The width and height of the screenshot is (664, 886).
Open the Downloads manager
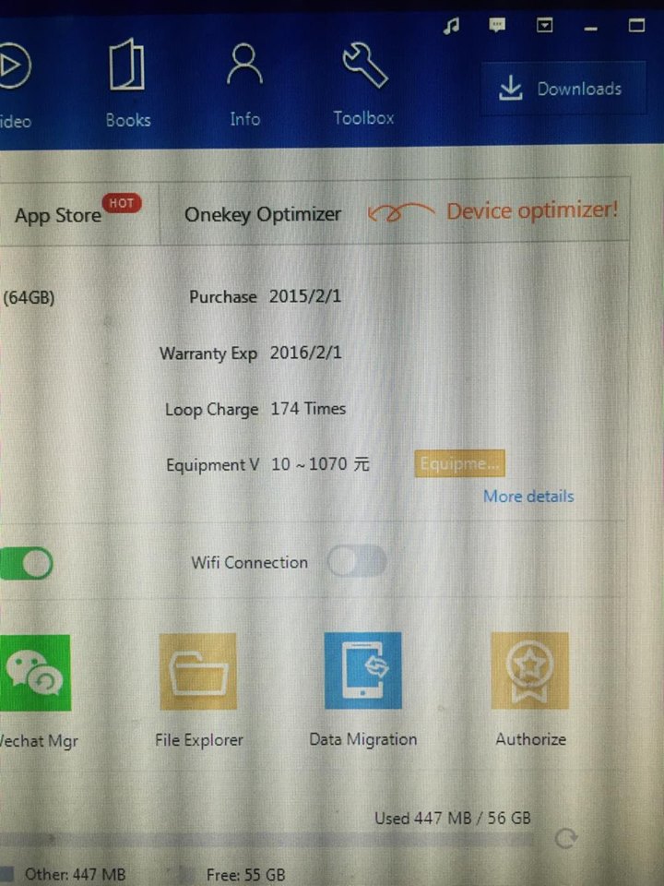(563, 90)
